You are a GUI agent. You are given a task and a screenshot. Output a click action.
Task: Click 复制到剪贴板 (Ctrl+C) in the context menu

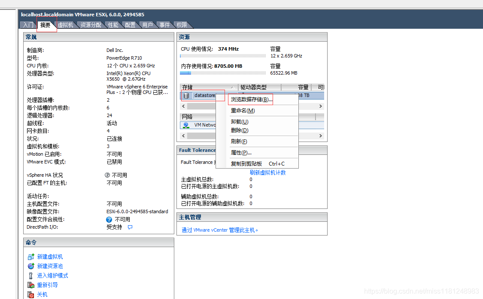pos(257,163)
